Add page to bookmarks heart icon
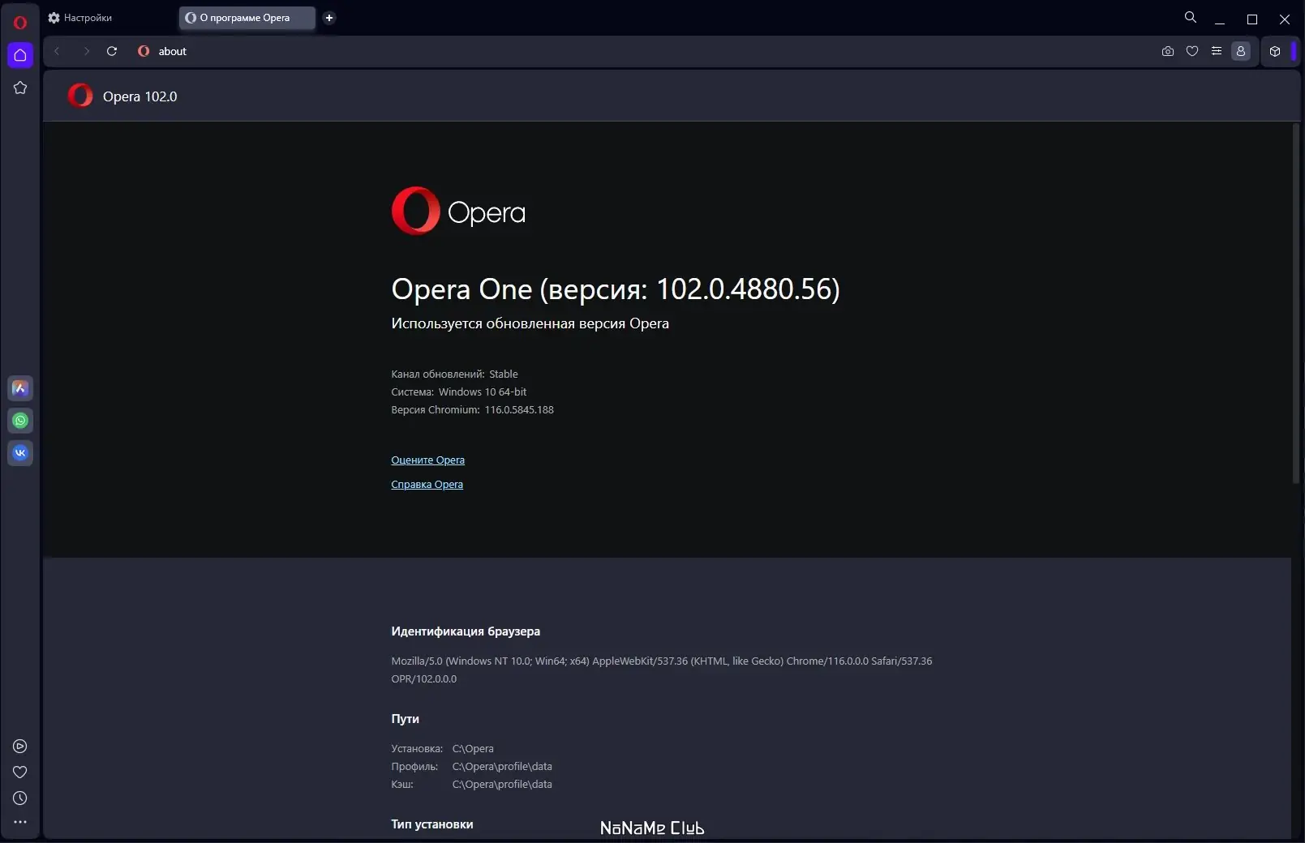Viewport: 1305px width, 843px height. point(1192,51)
